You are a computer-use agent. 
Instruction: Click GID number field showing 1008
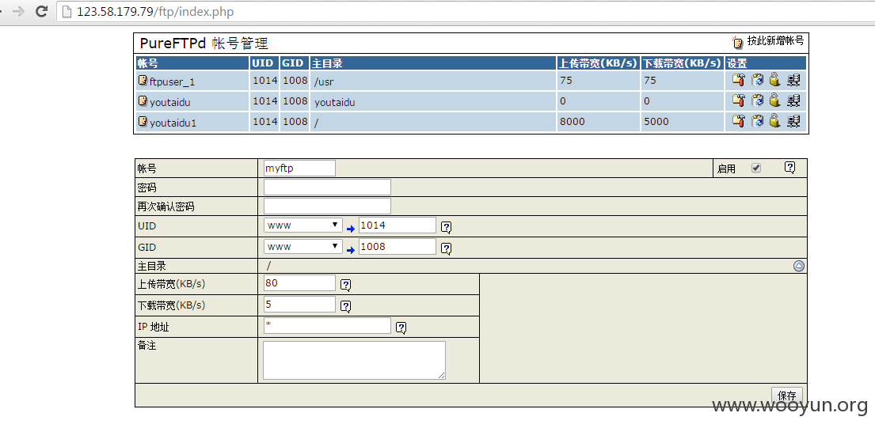click(398, 246)
